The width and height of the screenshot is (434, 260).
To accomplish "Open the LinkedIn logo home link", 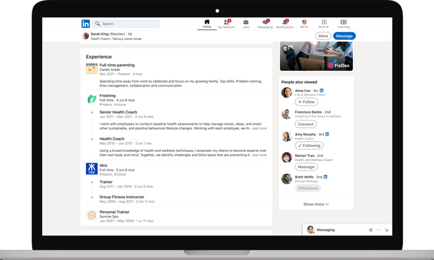I will 85,24.
